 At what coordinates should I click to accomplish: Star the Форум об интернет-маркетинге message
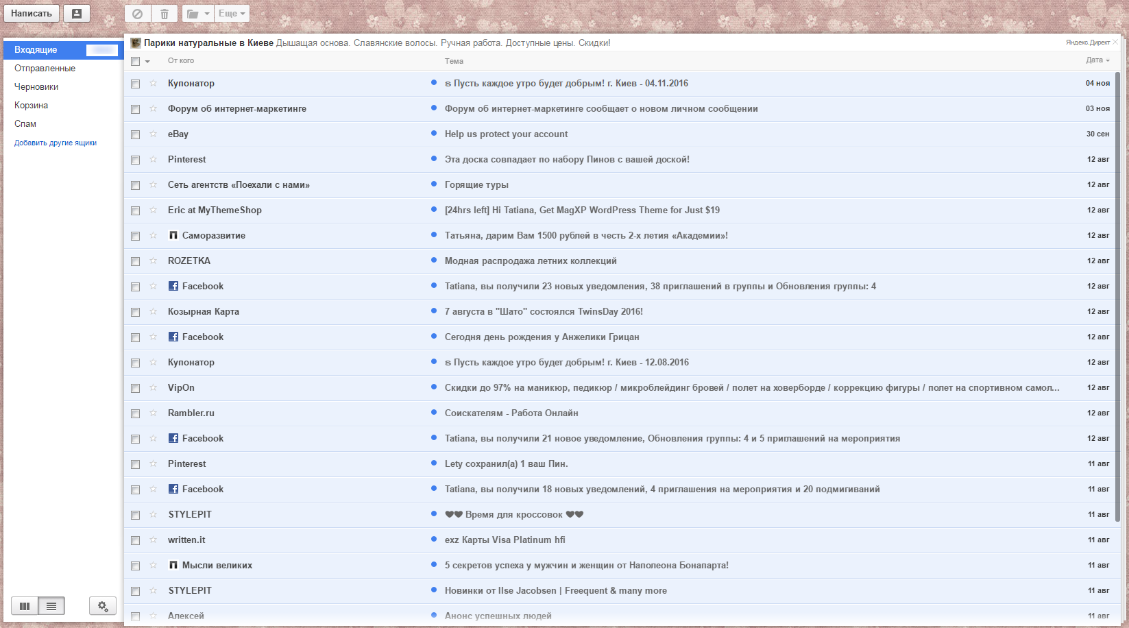153,108
